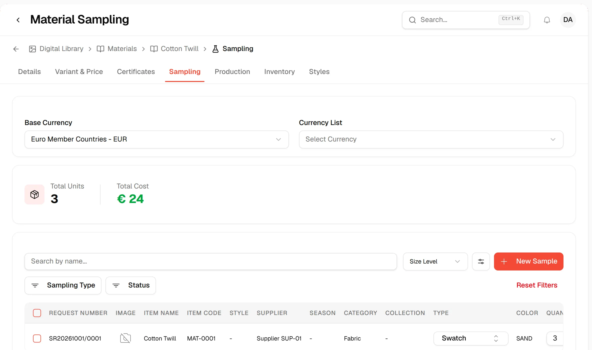Select the Sampling tab

185,72
